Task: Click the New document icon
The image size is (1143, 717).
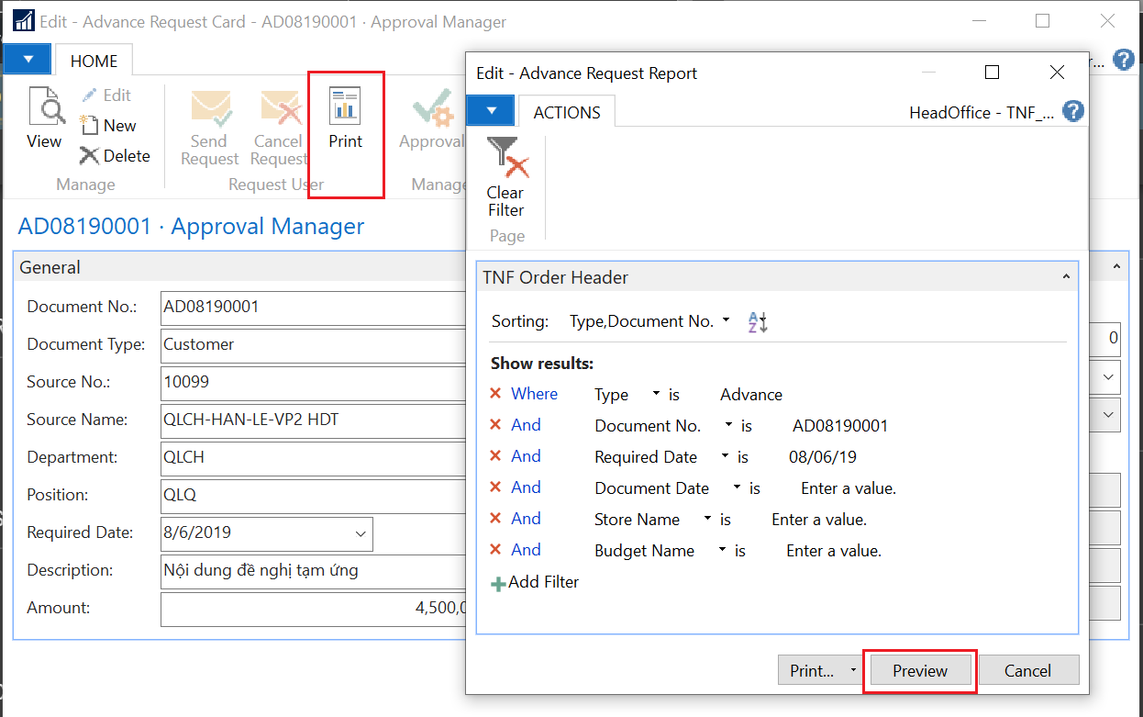Action: (89, 126)
